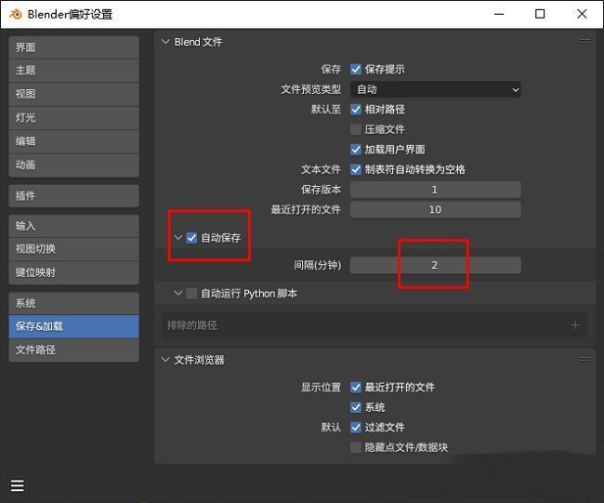The height and width of the screenshot is (503, 604).
Task: Go to the 键位映射 tab
Action: click(73, 273)
